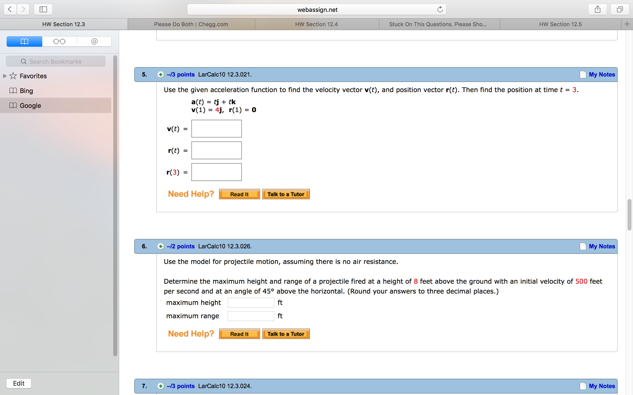Switch to Reading List glasses icon
The height and width of the screenshot is (395, 633).
pos(60,41)
